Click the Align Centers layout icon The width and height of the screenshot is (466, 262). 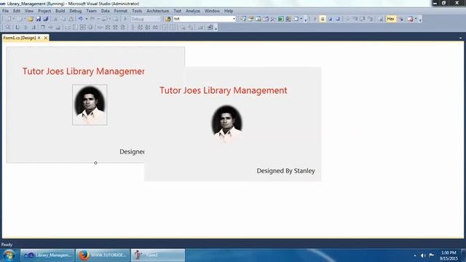coord(25,28)
